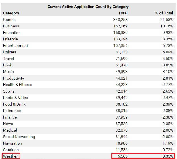177x159 pixels.
Task: Click the highlighted Weather category label
Action: click(x=10, y=156)
